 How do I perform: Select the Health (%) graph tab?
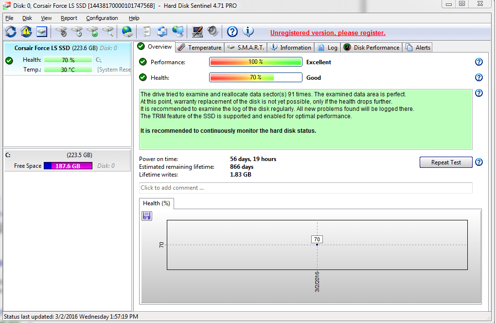[x=157, y=203]
